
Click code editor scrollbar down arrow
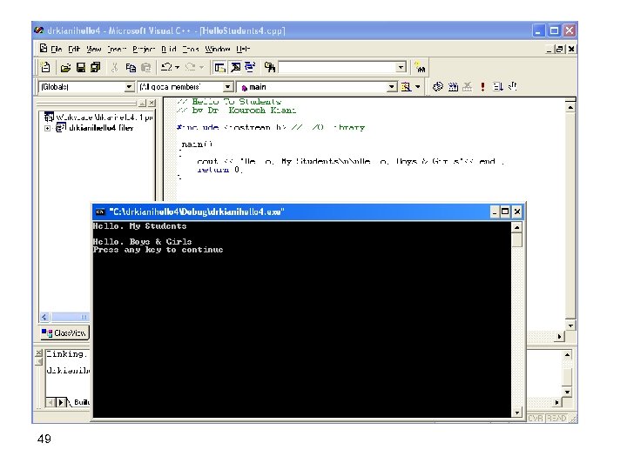(570, 326)
